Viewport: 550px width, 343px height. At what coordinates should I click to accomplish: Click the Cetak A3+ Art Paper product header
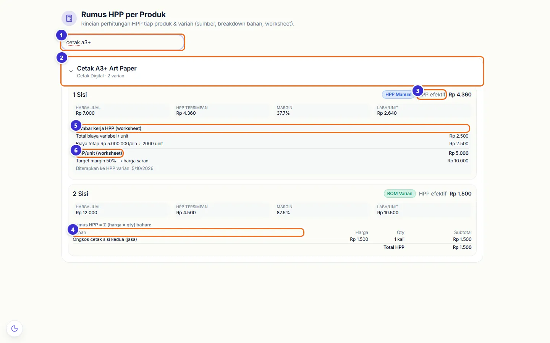coord(272,71)
